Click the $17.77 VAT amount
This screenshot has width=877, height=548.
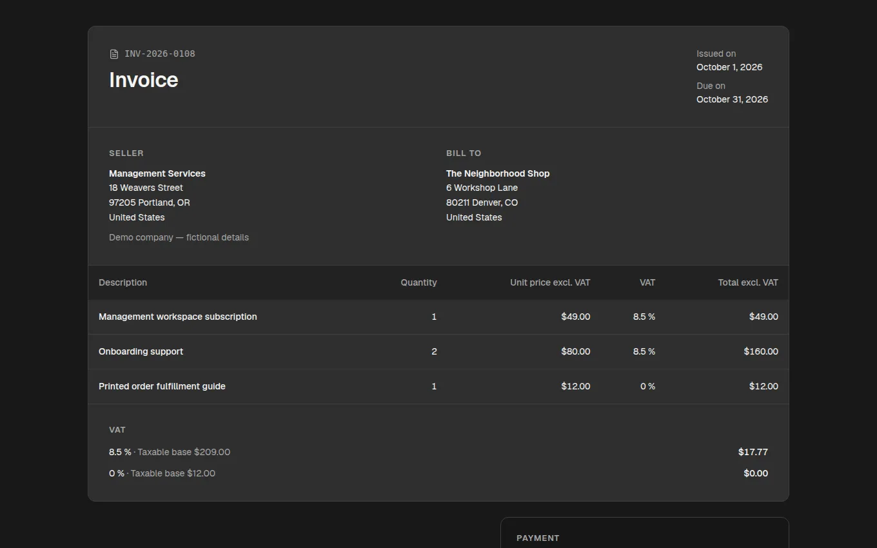[753, 452]
